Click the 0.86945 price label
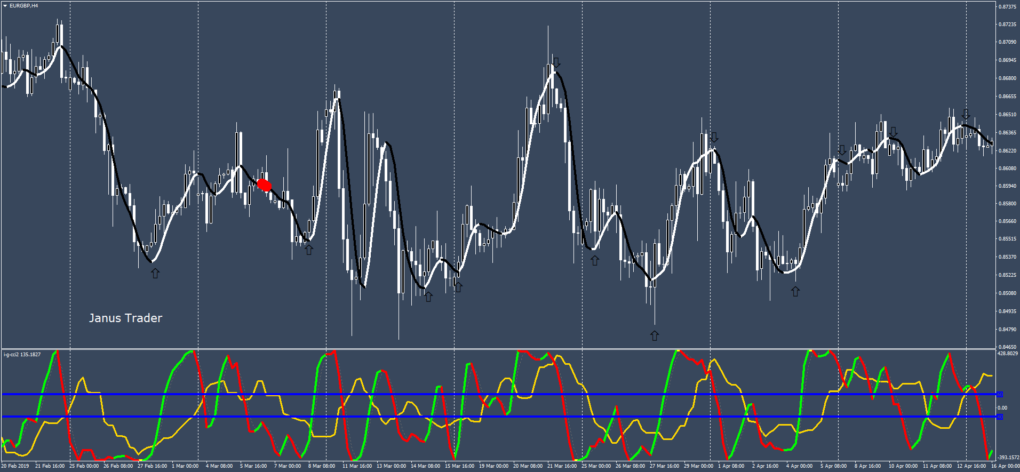 pyautogui.click(x=1007, y=60)
